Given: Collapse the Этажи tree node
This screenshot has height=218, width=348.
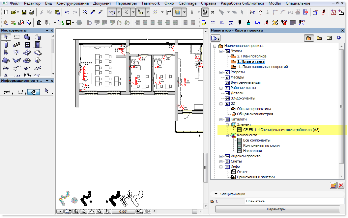Looking at the screenshot, I should point(221,51).
